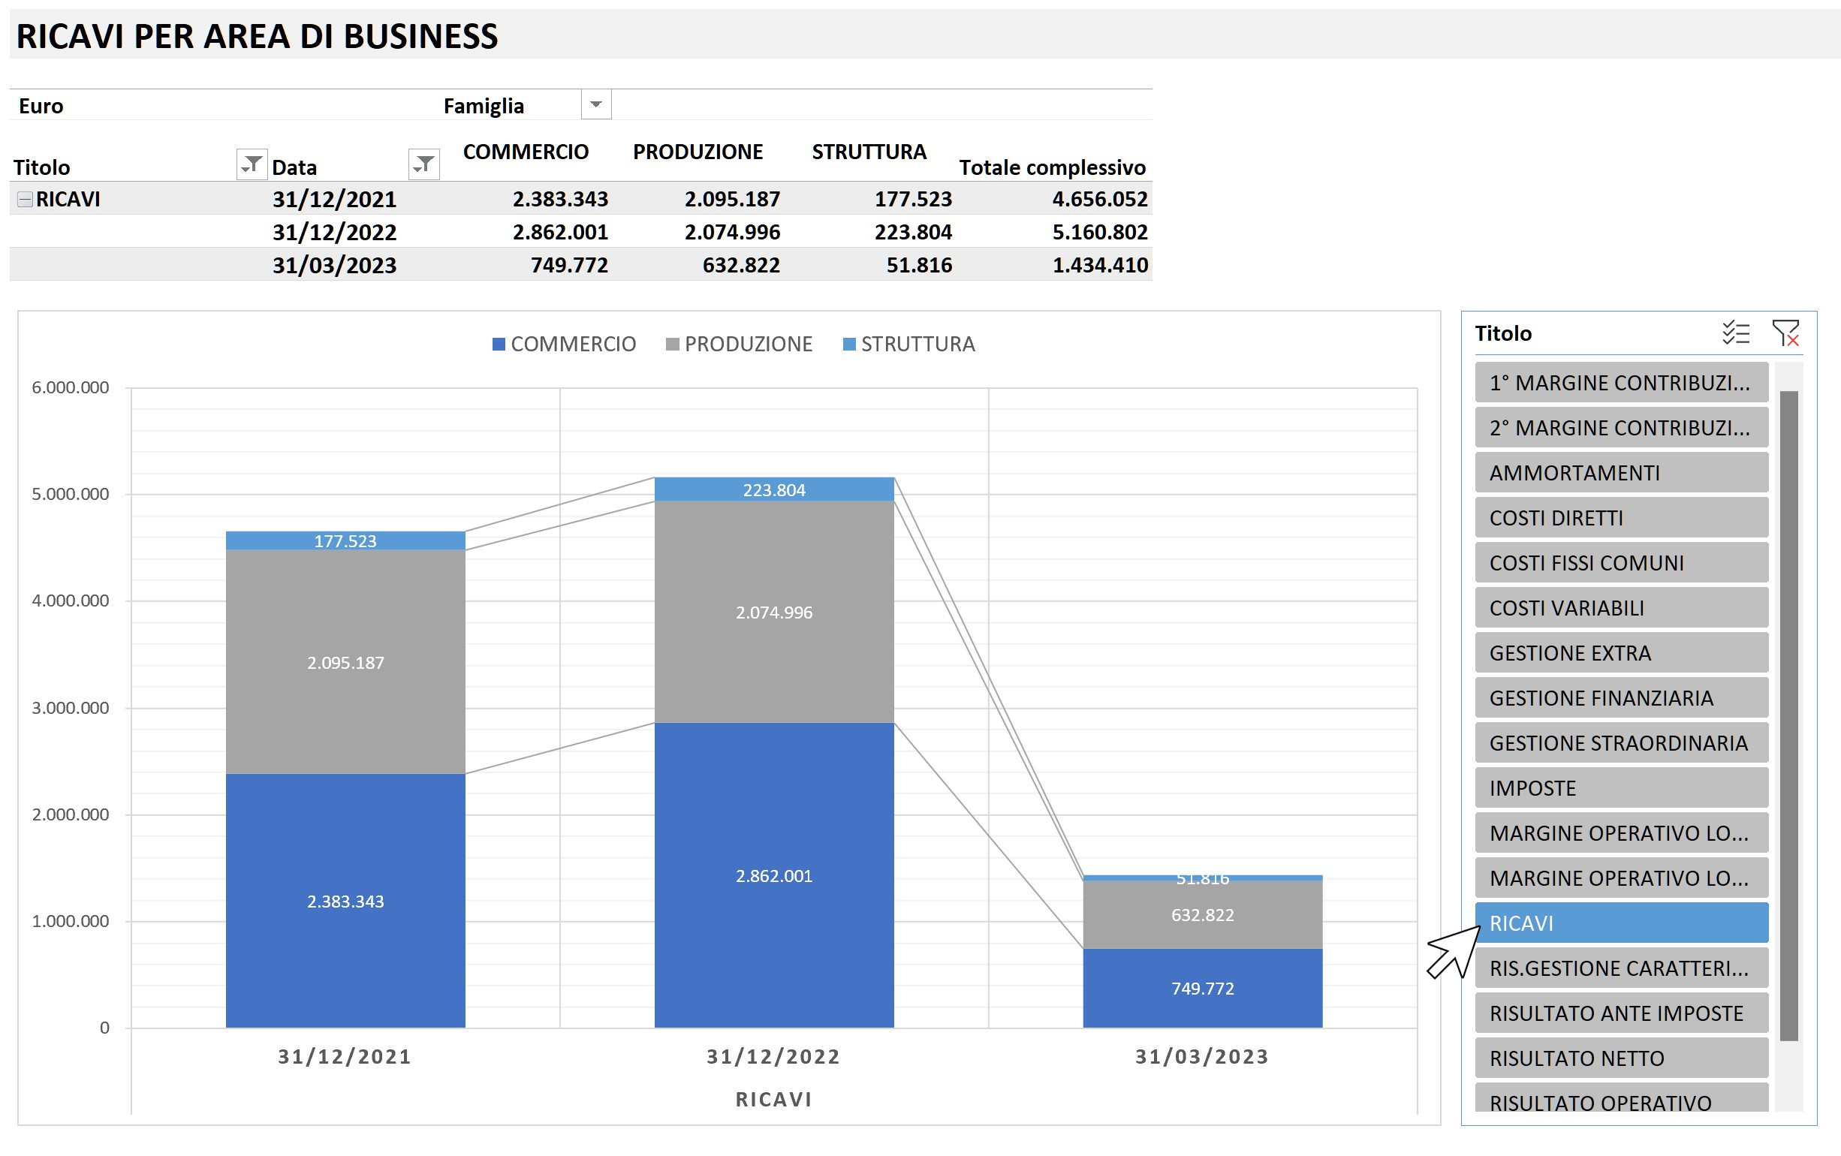Click the Euro label cell
The height and width of the screenshot is (1156, 1841).
click(x=41, y=106)
